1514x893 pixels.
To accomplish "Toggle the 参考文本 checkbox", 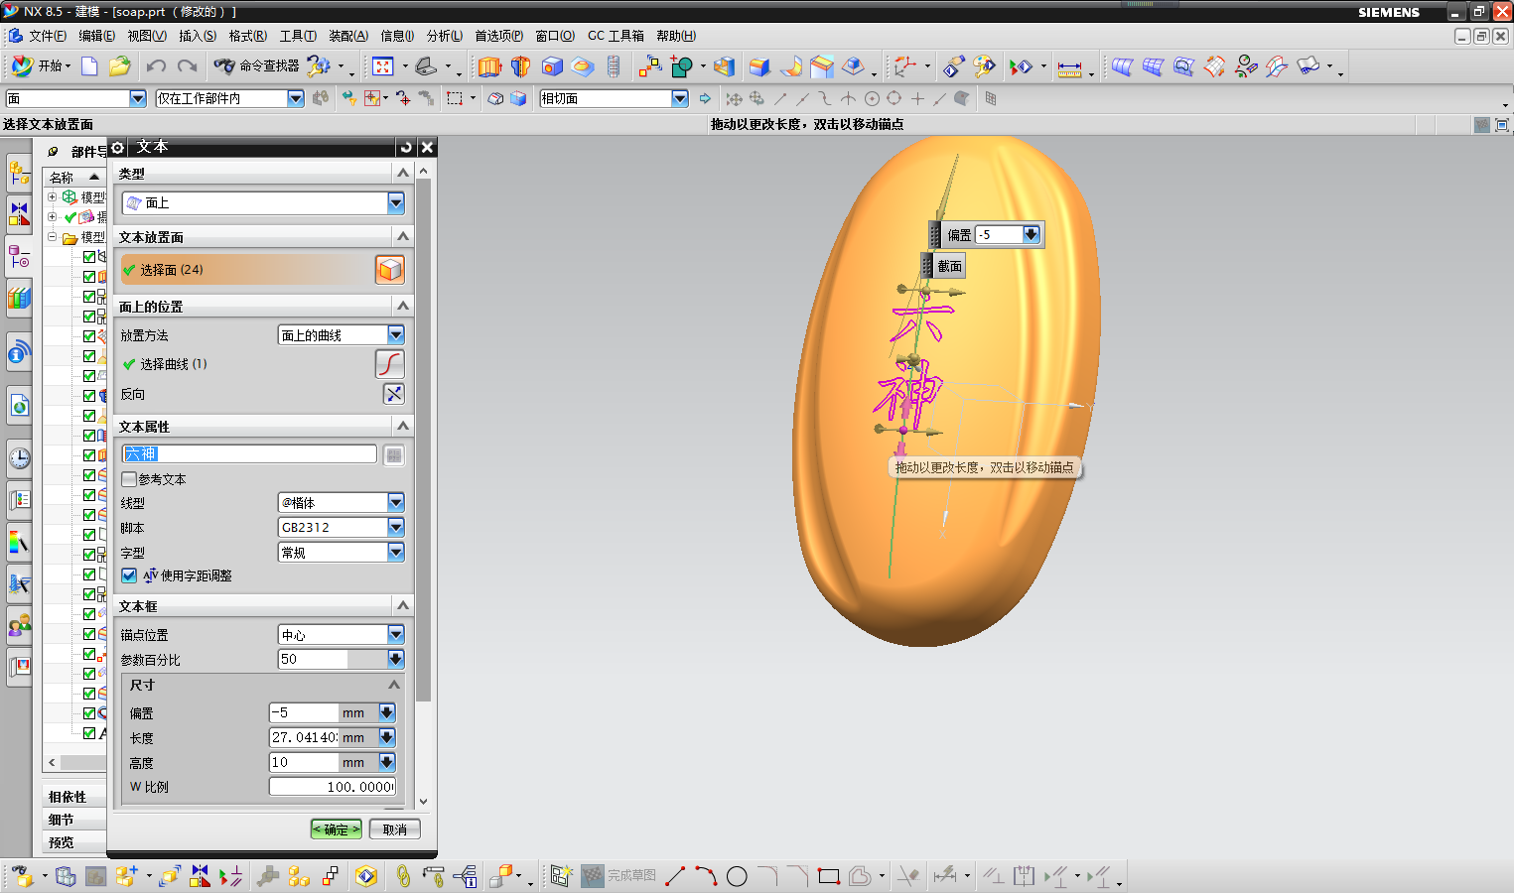I will point(129,479).
